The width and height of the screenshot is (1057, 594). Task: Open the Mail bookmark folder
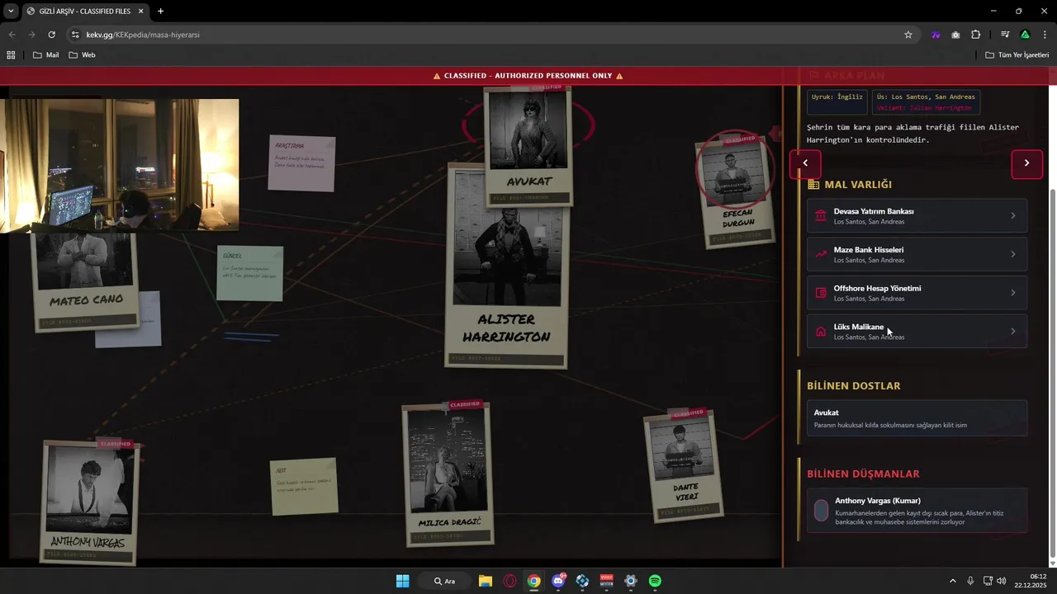pos(46,55)
